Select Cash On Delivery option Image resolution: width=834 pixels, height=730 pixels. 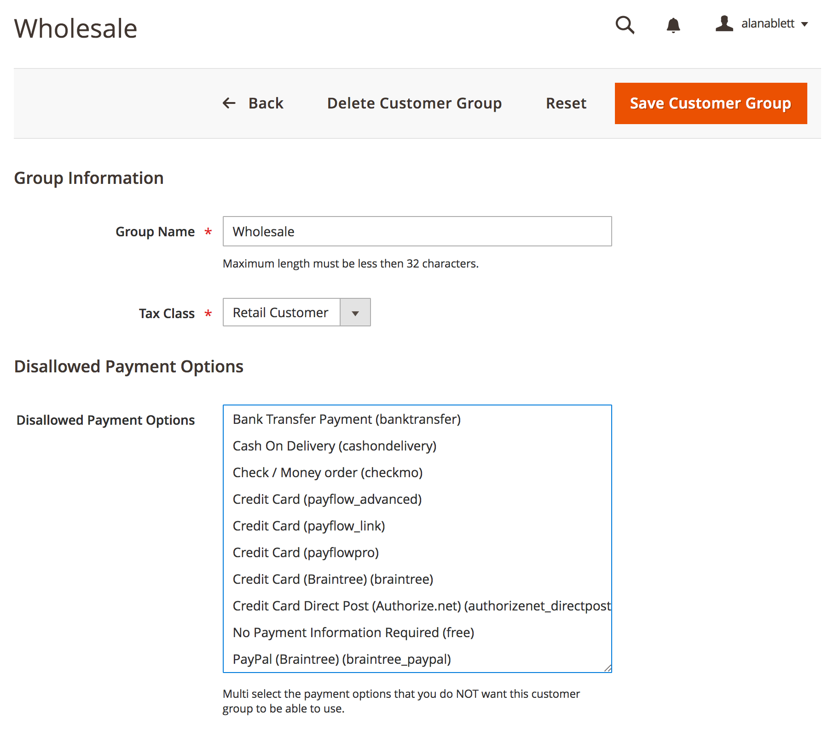pyautogui.click(x=417, y=446)
